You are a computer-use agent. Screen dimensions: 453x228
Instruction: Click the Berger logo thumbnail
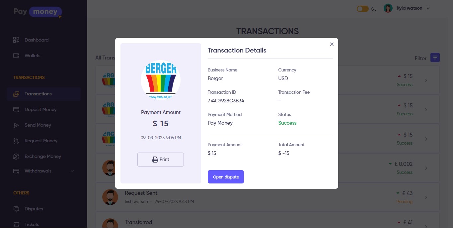click(x=161, y=80)
